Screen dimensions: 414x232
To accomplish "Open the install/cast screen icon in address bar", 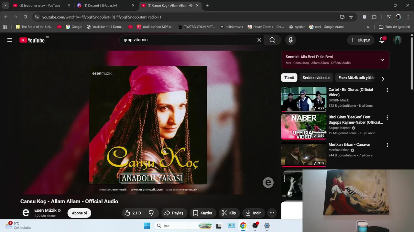I will pyautogui.click(x=342, y=17).
